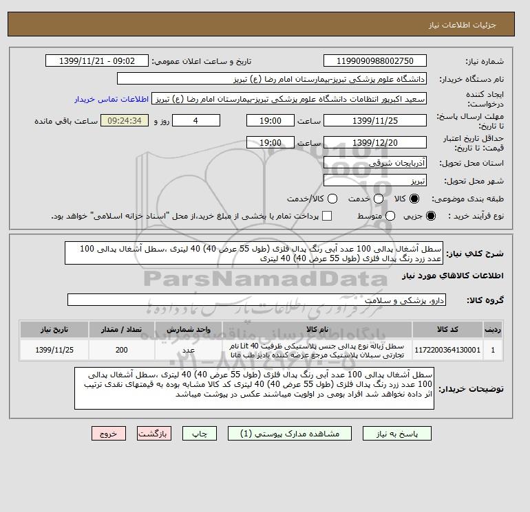Click the تاریخ نیاز column header
530x512 pixels.
54,329
